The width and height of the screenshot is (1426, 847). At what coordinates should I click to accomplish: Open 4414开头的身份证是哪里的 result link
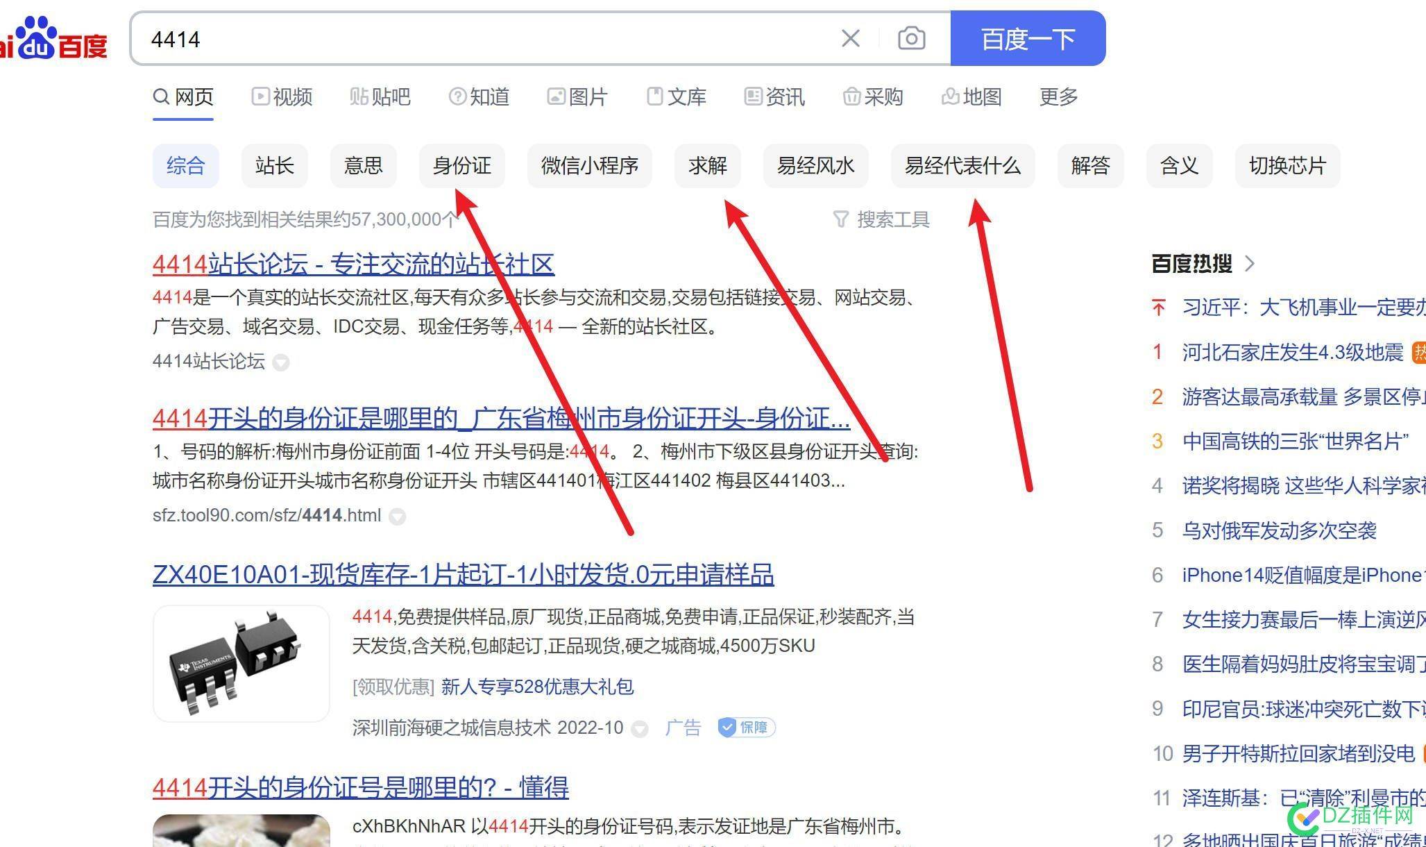point(501,419)
